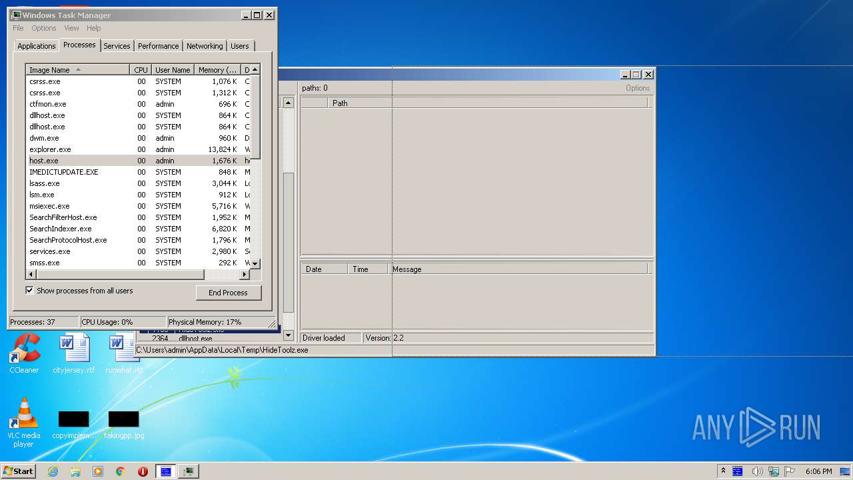The height and width of the screenshot is (480, 853).
Task: Click the process list scroll-down arrow
Action: (255, 264)
